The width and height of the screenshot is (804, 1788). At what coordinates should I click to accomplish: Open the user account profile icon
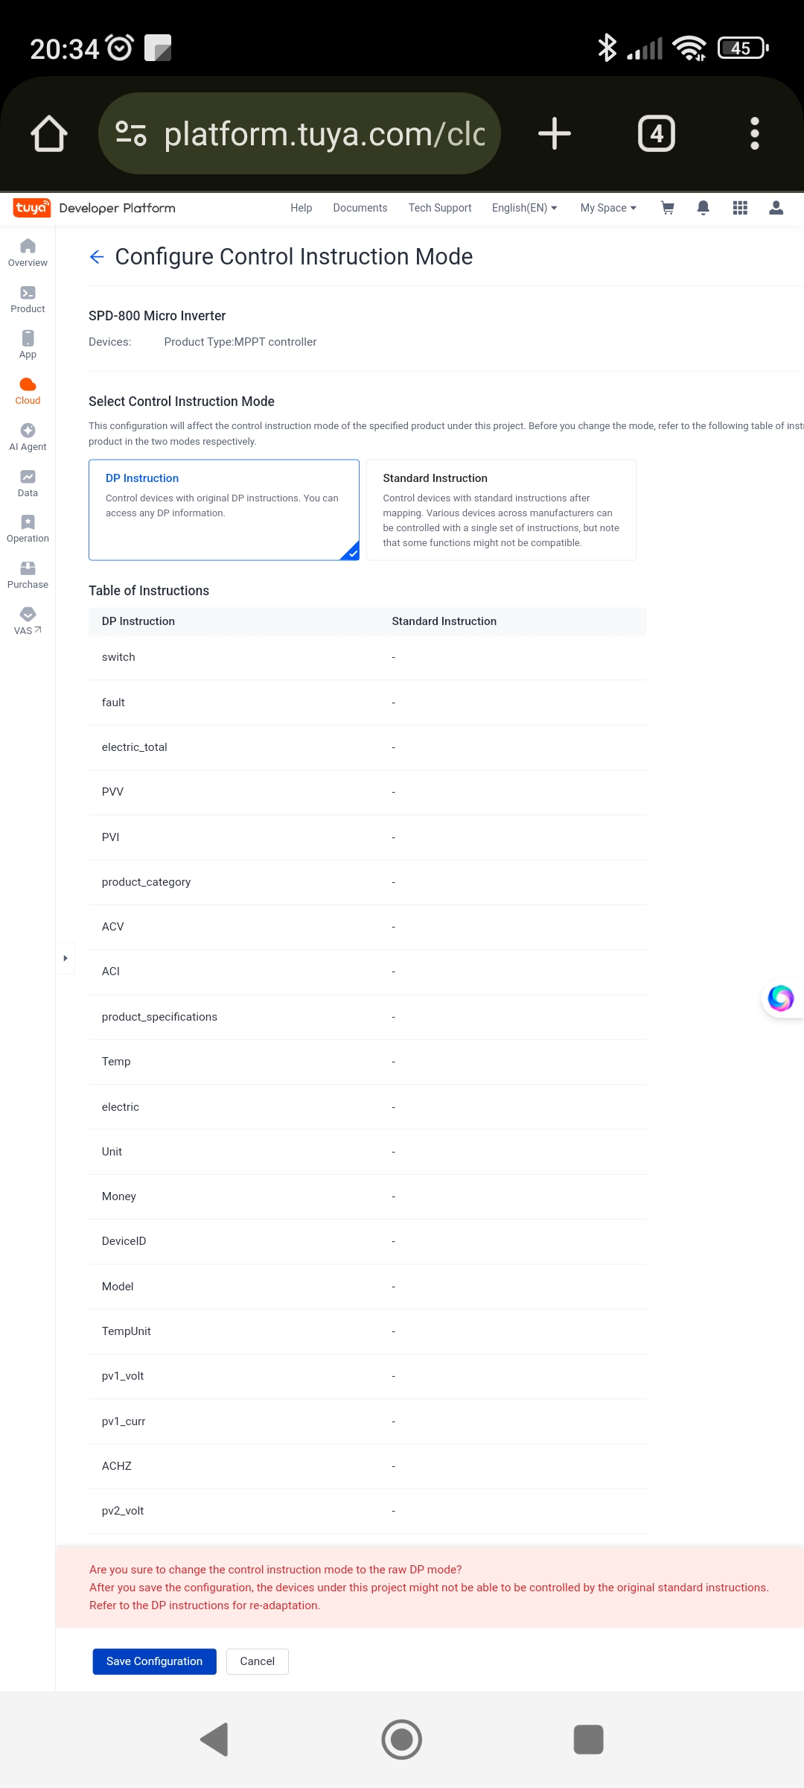(776, 208)
